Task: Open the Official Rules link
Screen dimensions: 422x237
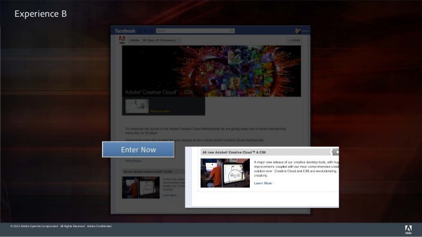Action: pos(133,161)
